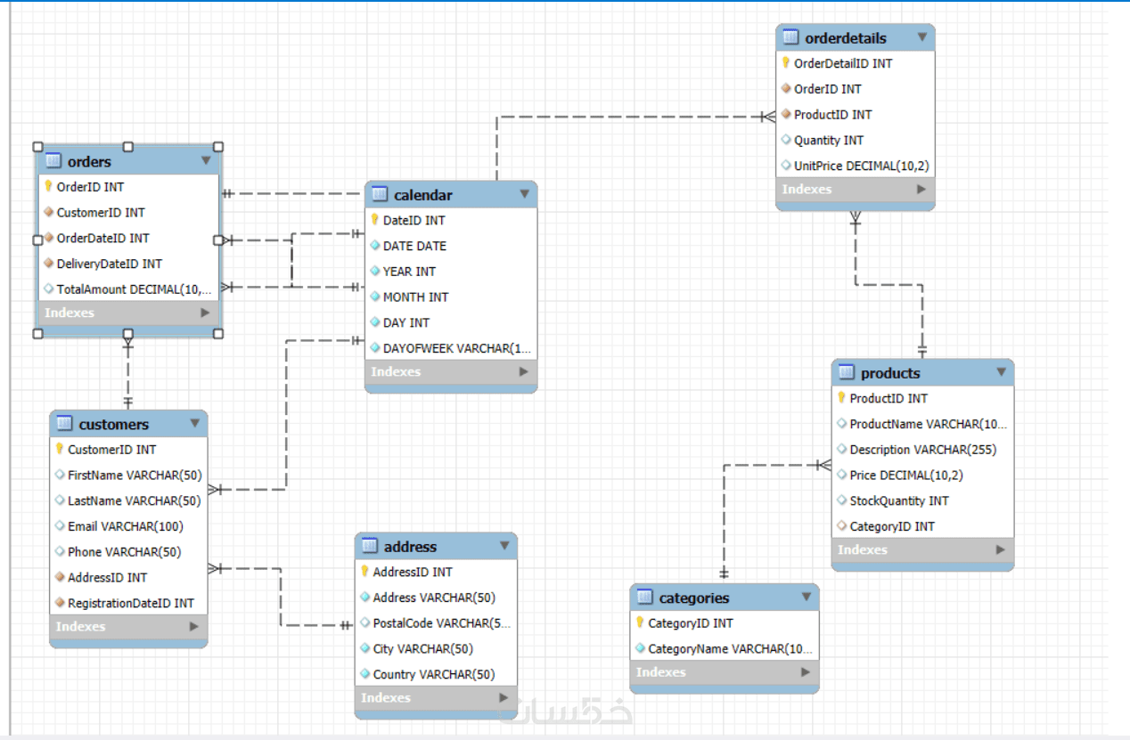Expand Indexes section of the orderdetails table
Image resolution: width=1130 pixels, height=740 pixels.
tap(921, 190)
